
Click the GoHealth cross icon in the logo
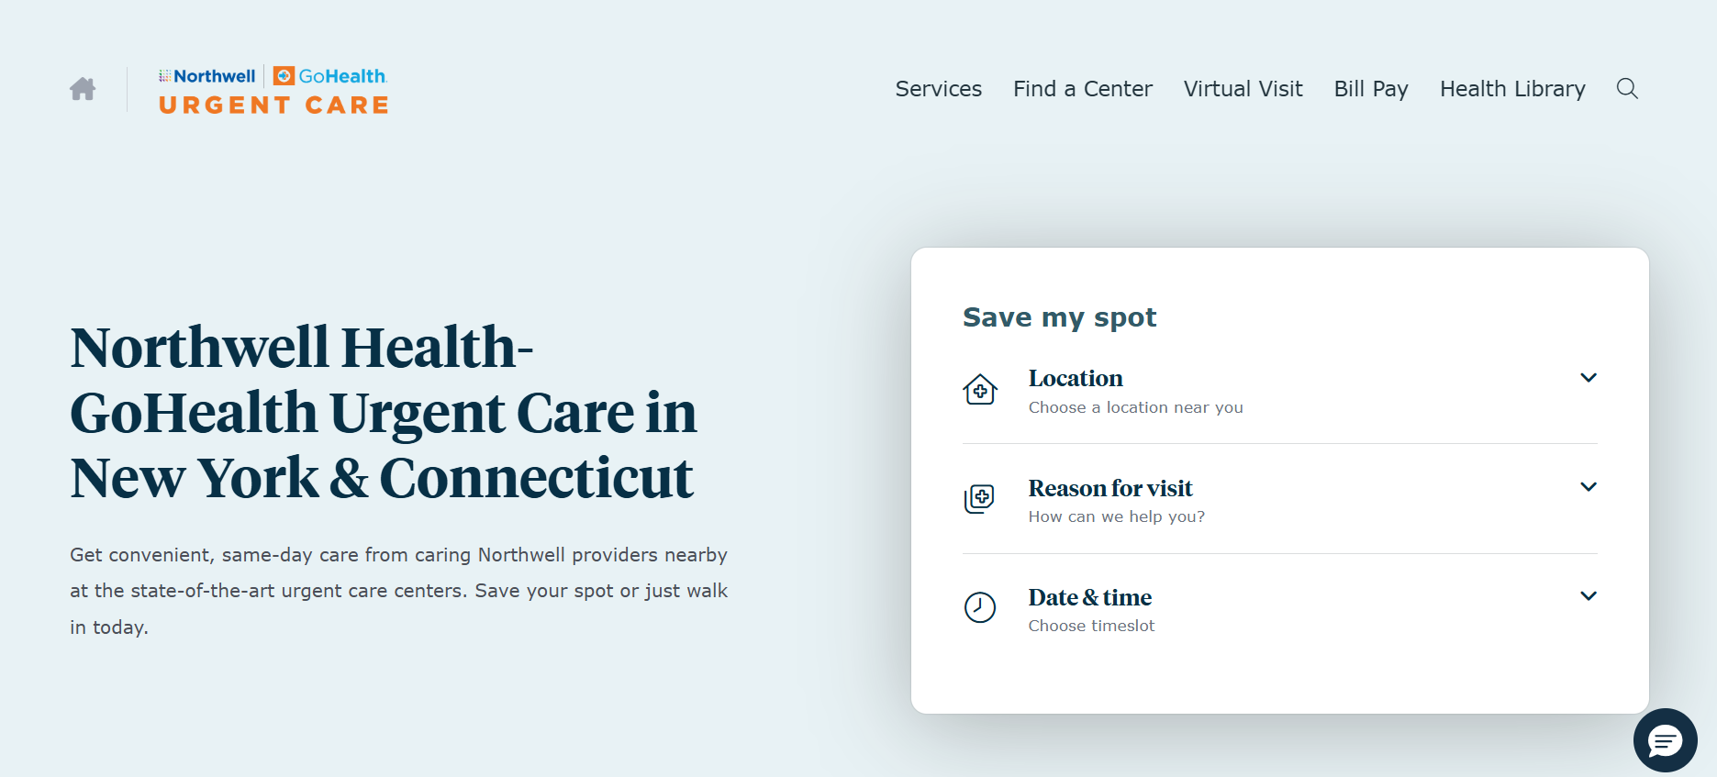point(282,75)
